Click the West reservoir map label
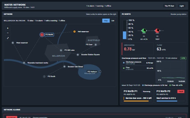Image resolution: width=190 pixels, height=118 pixels. pyautogui.click(x=22, y=43)
